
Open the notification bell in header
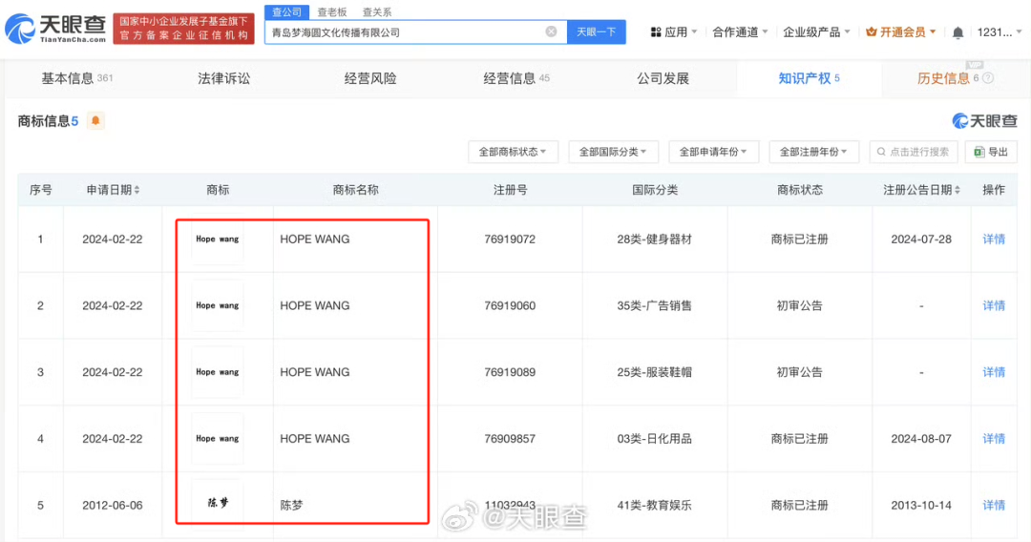click(958, 32)
